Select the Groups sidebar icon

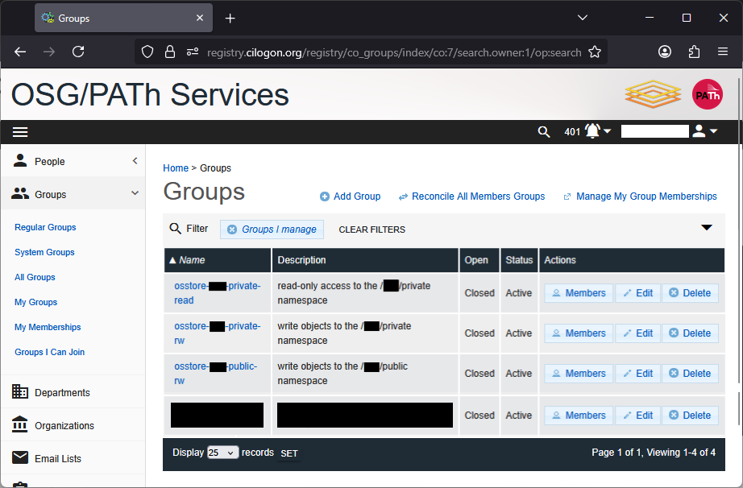(x=20, y=193)
